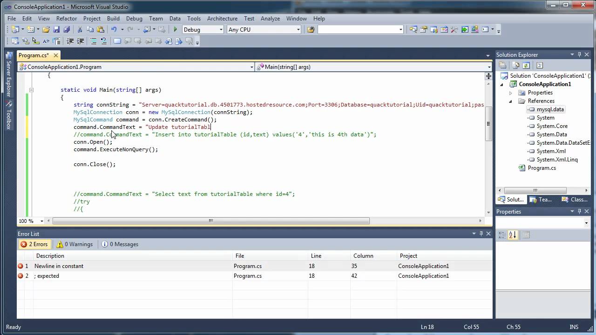Open the Analyze menu
596x335 pixels.
[x=270, y=19]
